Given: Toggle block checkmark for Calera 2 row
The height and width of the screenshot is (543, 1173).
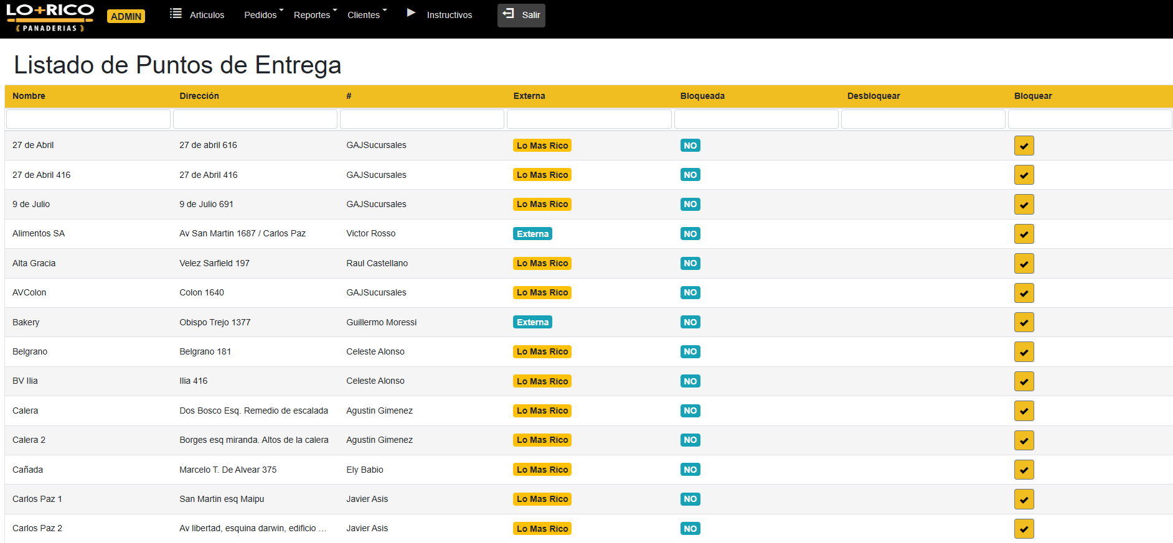Looking at the screenshot, I should tap(1024, 440).
